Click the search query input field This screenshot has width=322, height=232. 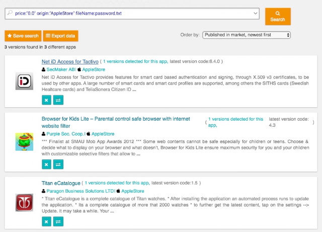pyautogui.click(x=132, y=14)
